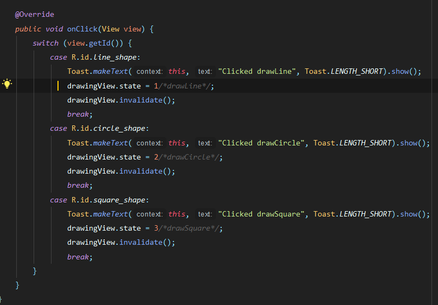Click LENGTH_SHORT in the drawLine Toast line
This screenshot has width=438, height=305.
(357, 72)
